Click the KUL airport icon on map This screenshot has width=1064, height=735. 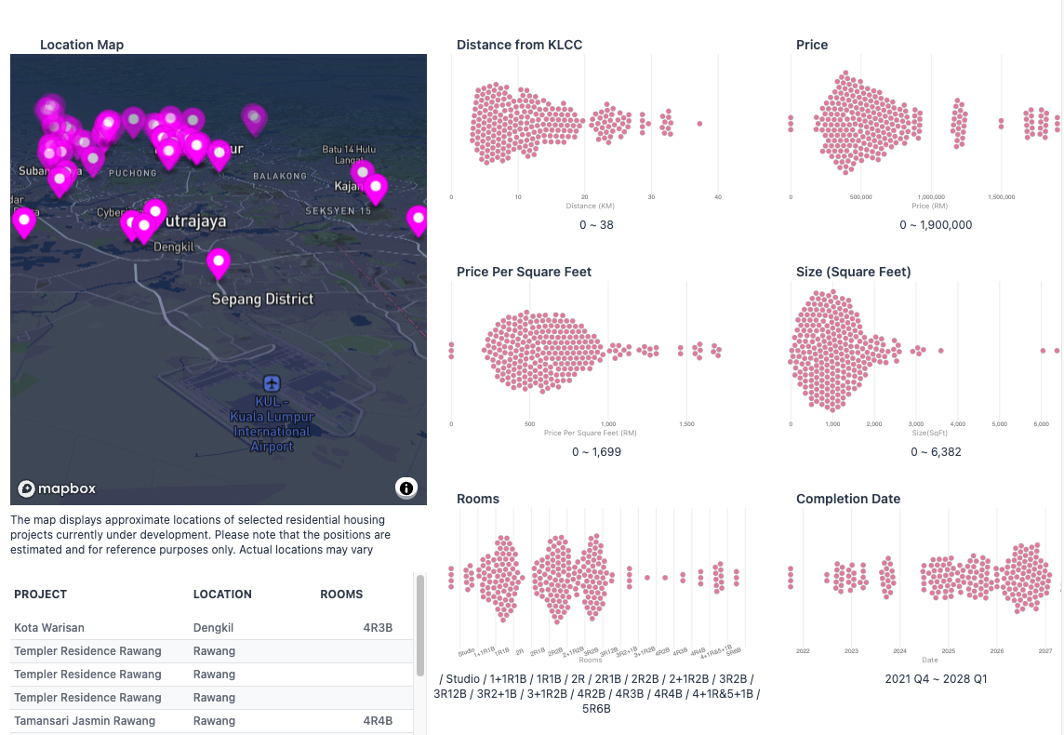tap(272, 383)
